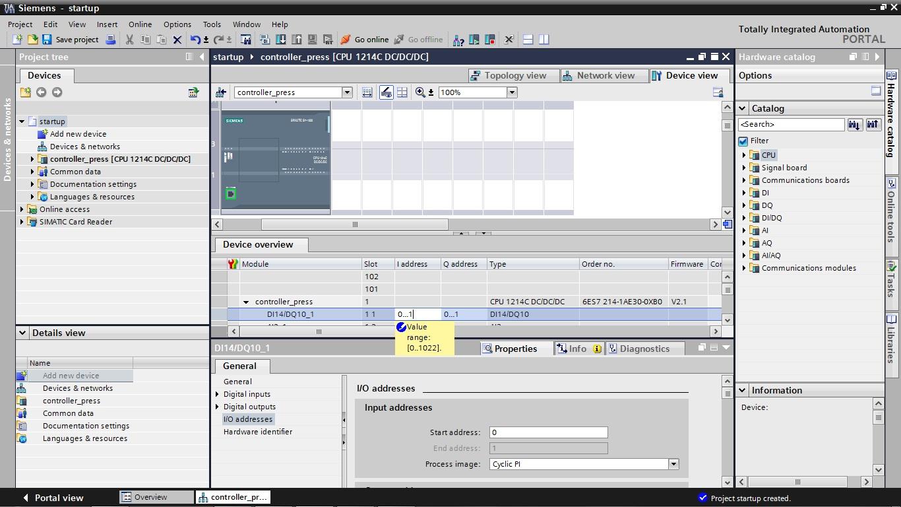This screenshot has height=507, width=901.
Task: Expand the CPU folder in catalog
Action: coord(744,155)
